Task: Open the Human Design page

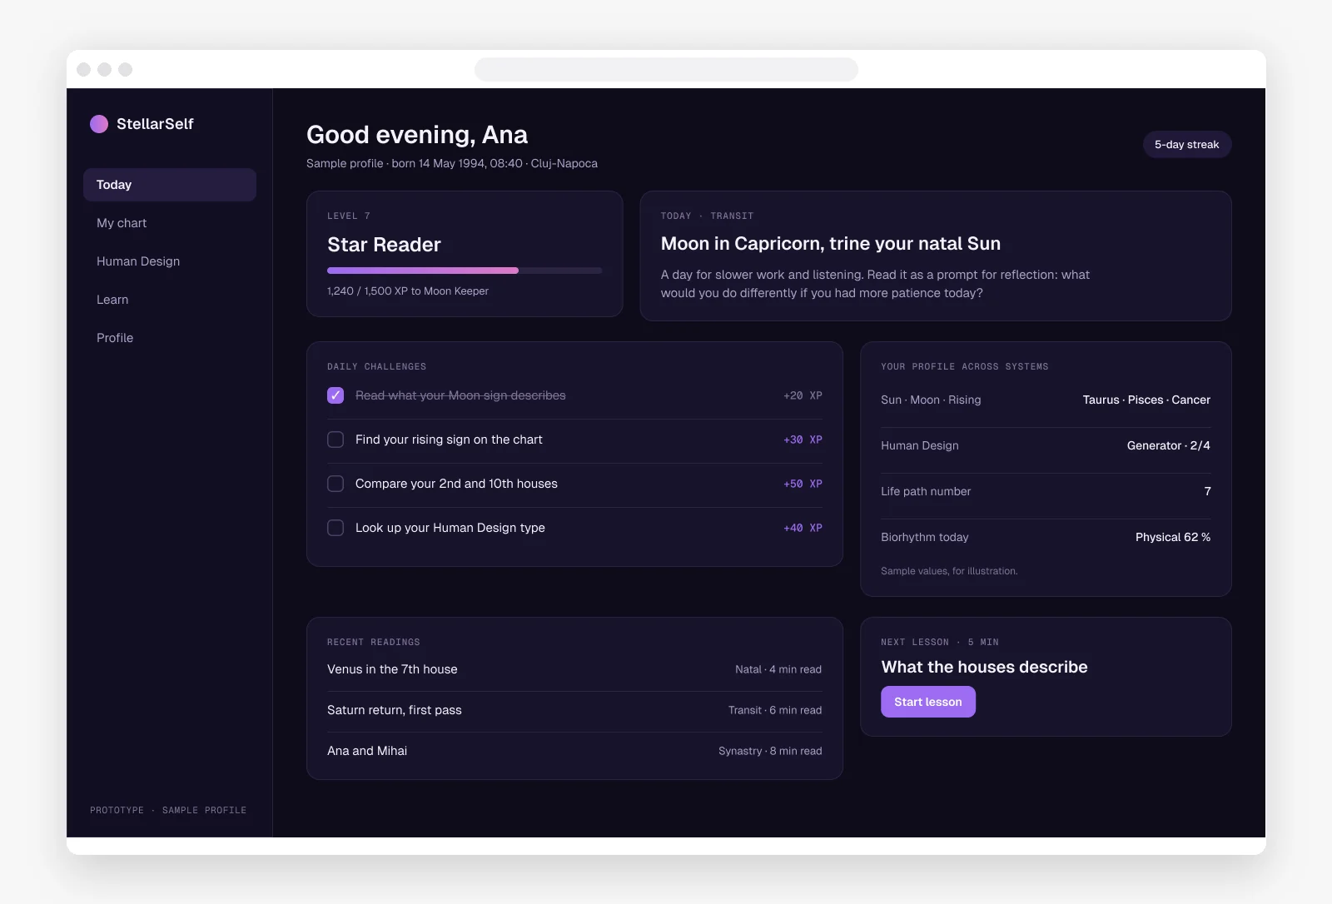Action: (x=170, y=261)
